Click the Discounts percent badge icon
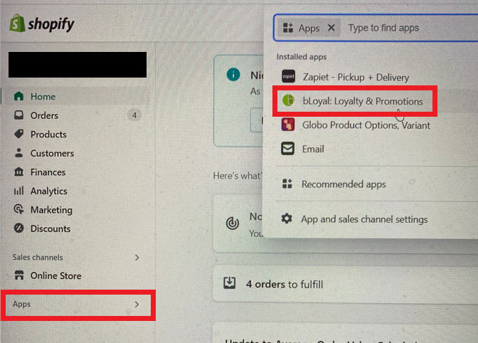This screenshot has height=343, width=478. pos(18,228)
